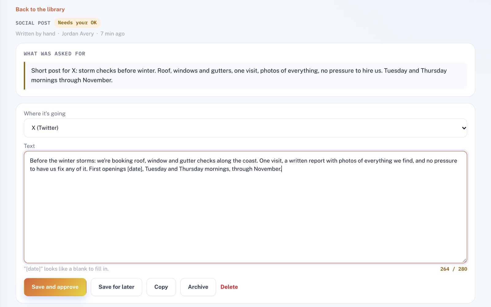The image size is (491, 307).
Task: Click into the post Text area
Action: (x=245, y=207)
